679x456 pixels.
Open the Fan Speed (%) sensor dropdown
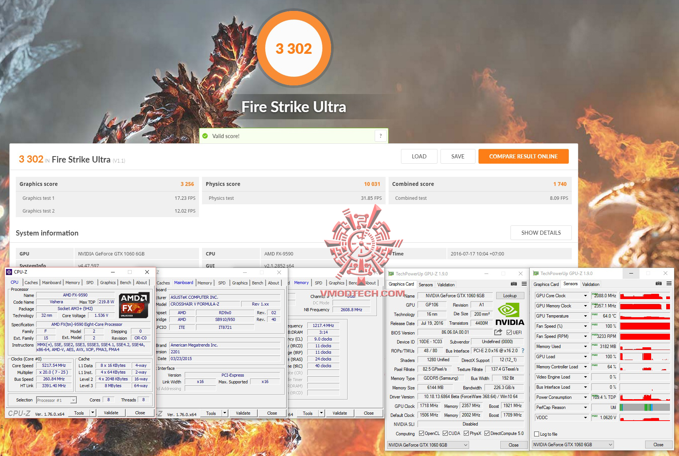point(585,326)
